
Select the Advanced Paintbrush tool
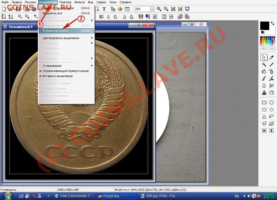271,78
